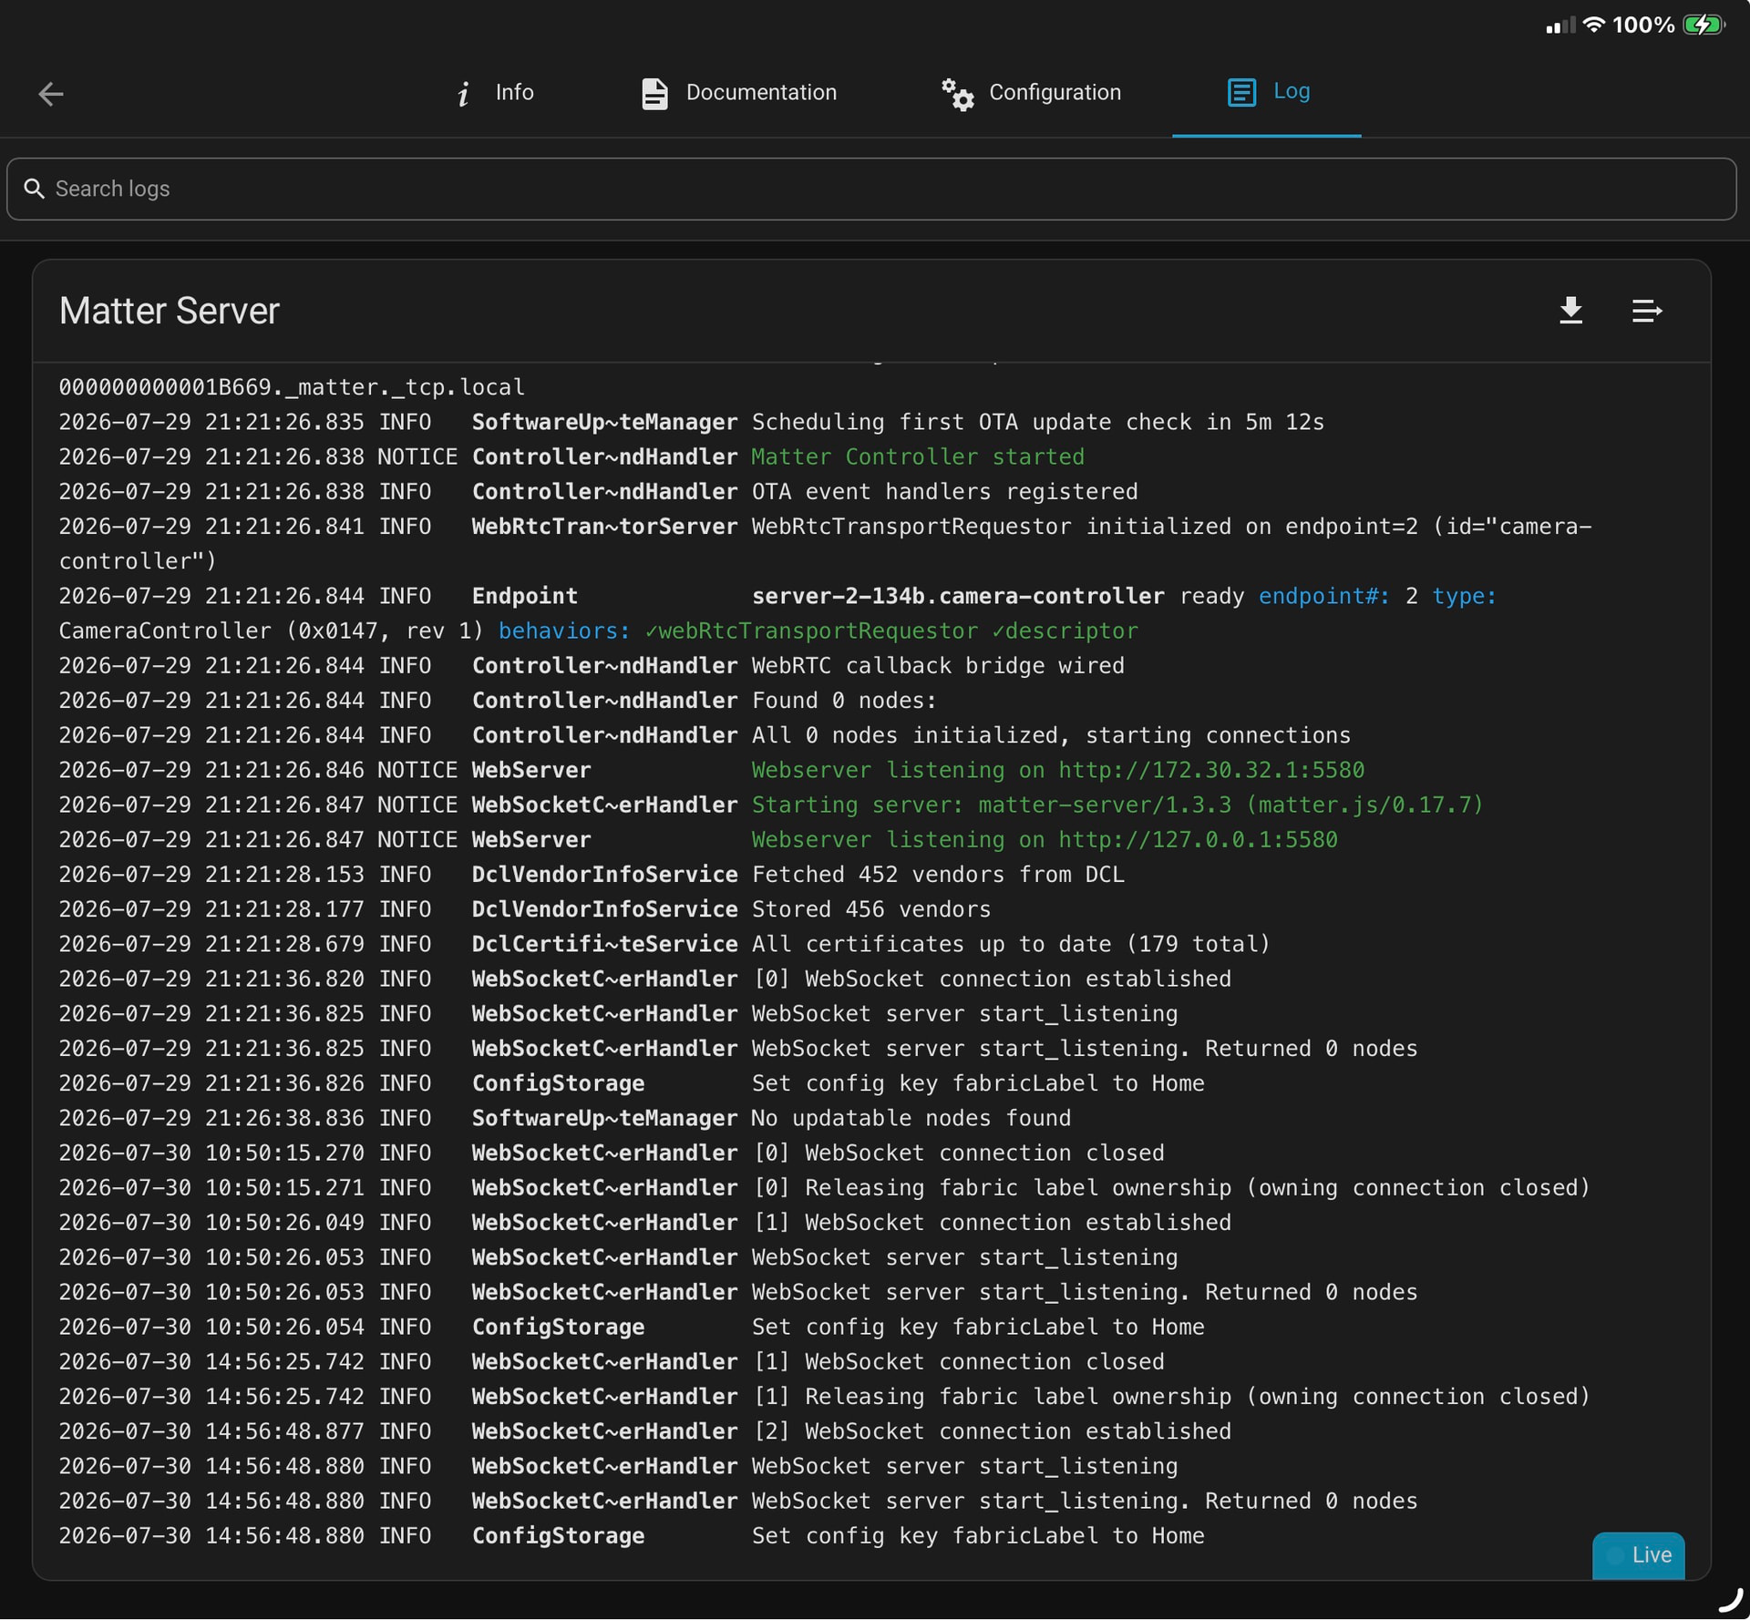Viewport: 1750px width, 1620px height.
Task: Click the Matter Server card title
Action: coord(170,311)
